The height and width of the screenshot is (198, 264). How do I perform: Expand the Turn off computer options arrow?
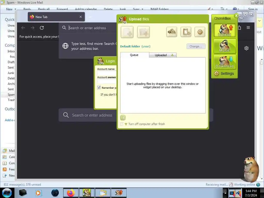(x=126, y=124)
